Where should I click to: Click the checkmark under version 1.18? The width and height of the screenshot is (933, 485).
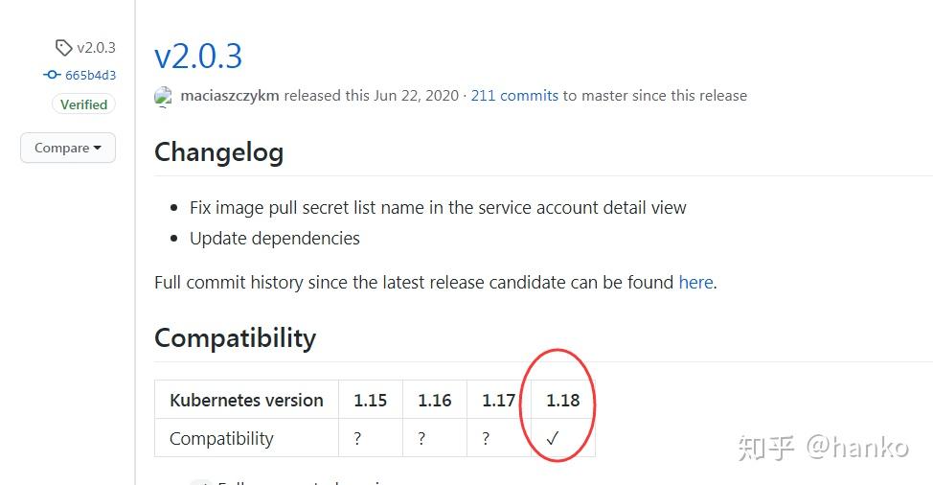pyautogui.click(x=553, y=438)
